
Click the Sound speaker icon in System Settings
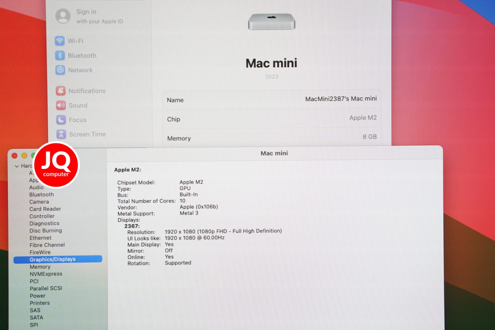tap(61, 105)
